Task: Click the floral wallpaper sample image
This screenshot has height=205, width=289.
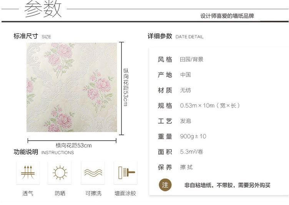Action: coord(72,87)
